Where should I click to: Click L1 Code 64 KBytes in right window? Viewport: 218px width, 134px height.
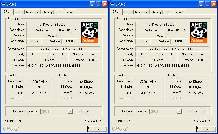click(196, 87)
